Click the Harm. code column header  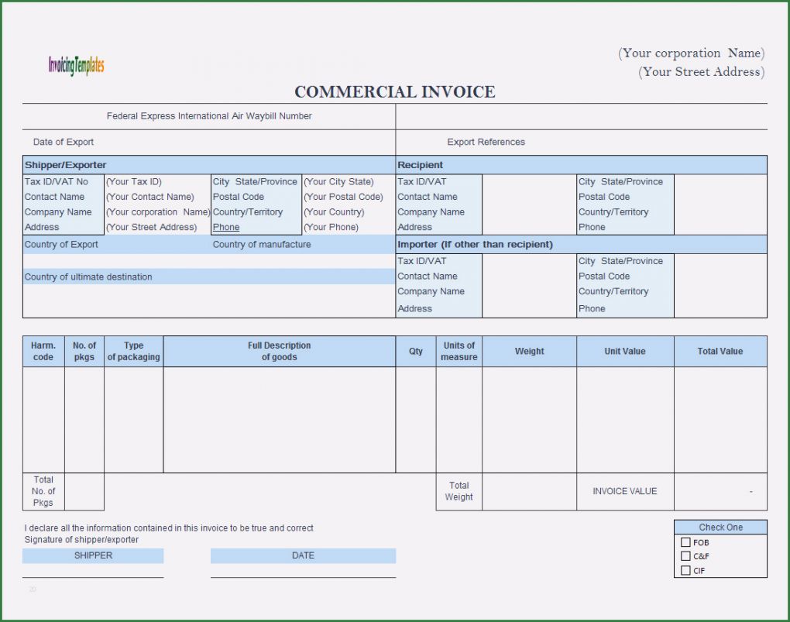(x=43, y=352)
